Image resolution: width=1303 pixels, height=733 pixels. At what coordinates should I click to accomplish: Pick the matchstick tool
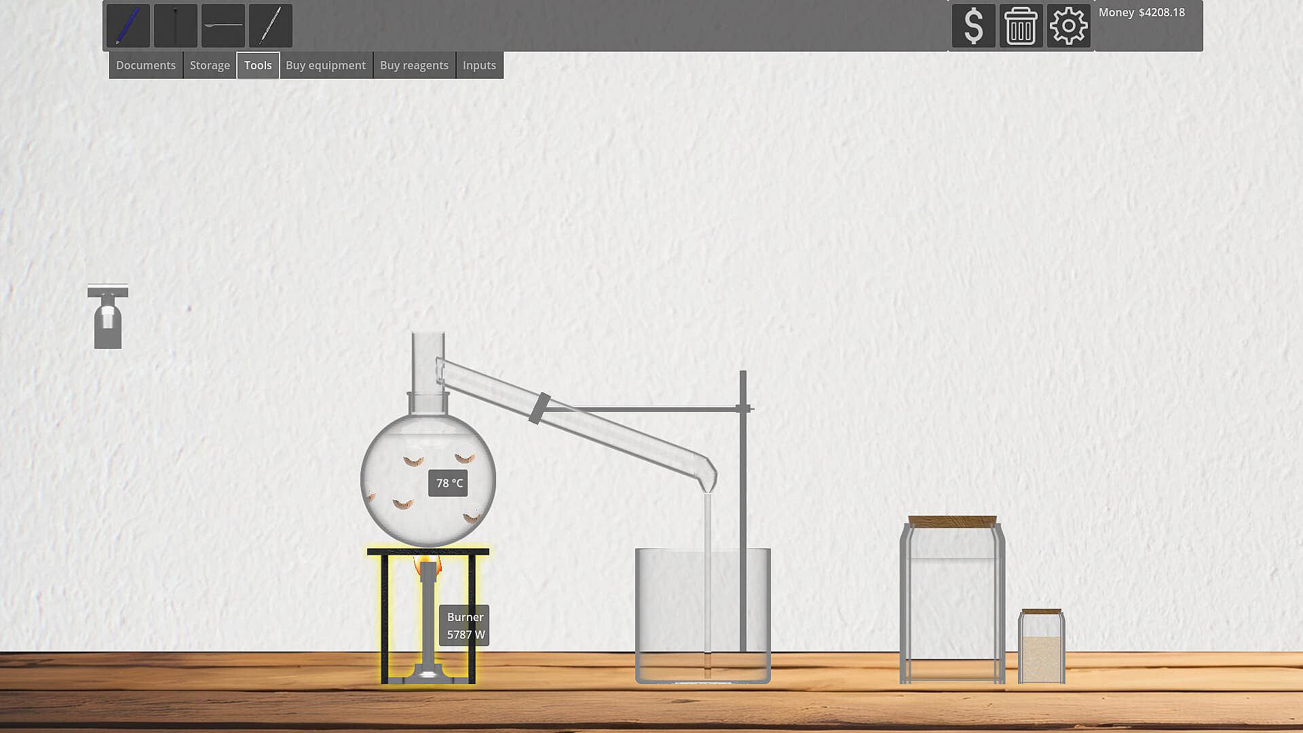point(175,26)
